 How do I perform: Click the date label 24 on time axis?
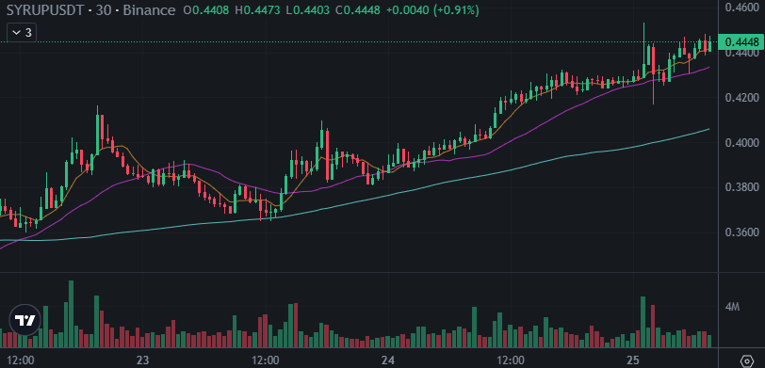[388, 360]
